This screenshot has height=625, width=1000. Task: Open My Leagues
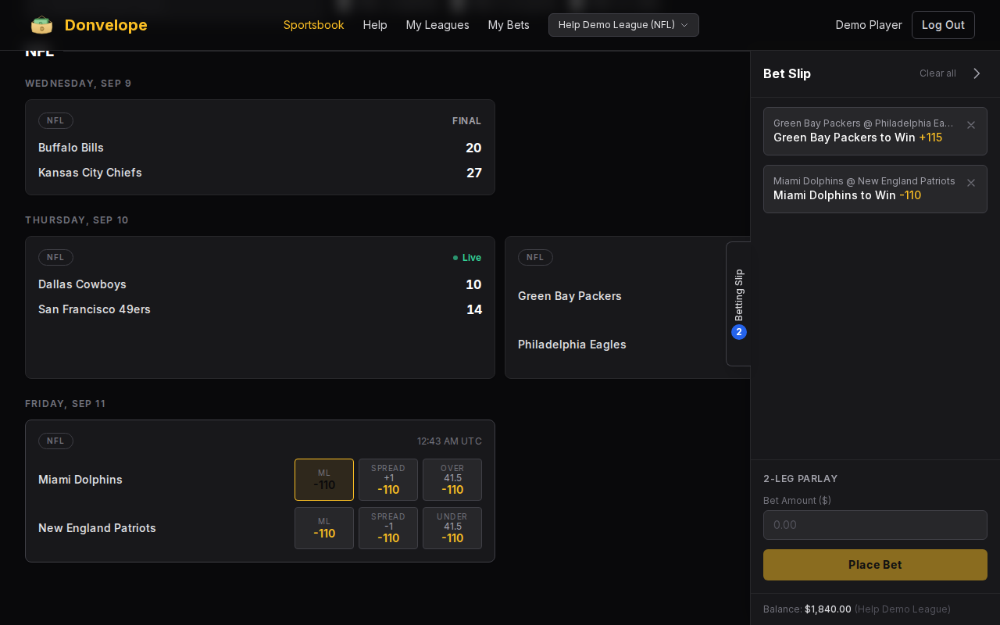(x=437, y=25)
